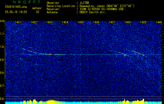Click the 0.7 kHz frequency label
The width and height of the screenshot is (164, 104).
pos(2,86)
